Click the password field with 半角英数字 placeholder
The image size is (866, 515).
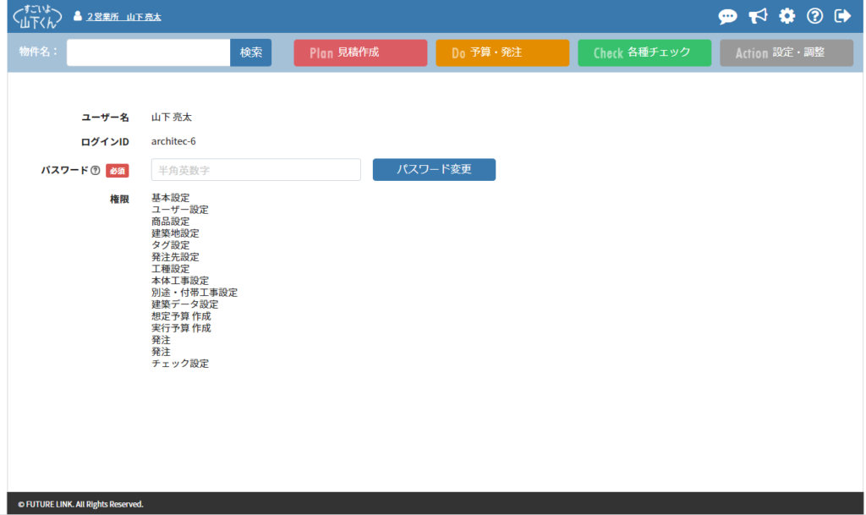coord(255,170)
